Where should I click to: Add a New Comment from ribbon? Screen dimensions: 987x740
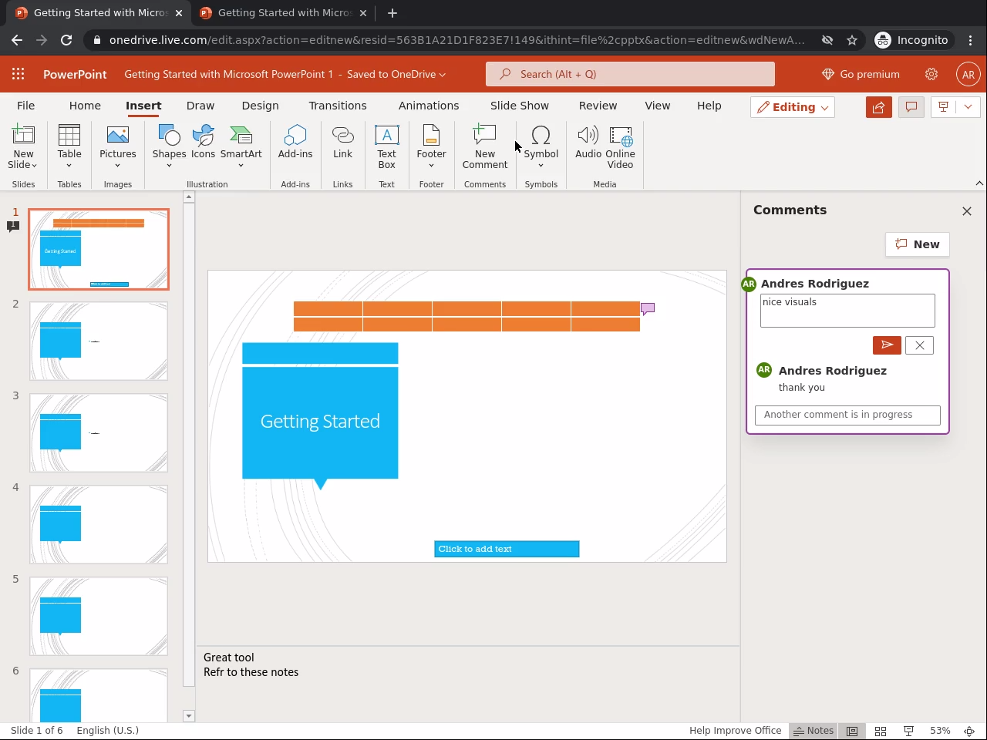click(485, 146)
